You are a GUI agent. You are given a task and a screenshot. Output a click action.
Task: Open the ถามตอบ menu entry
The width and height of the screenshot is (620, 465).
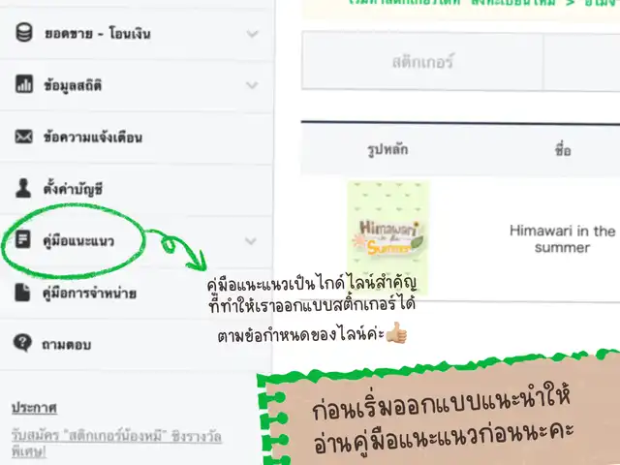(137, 344)
